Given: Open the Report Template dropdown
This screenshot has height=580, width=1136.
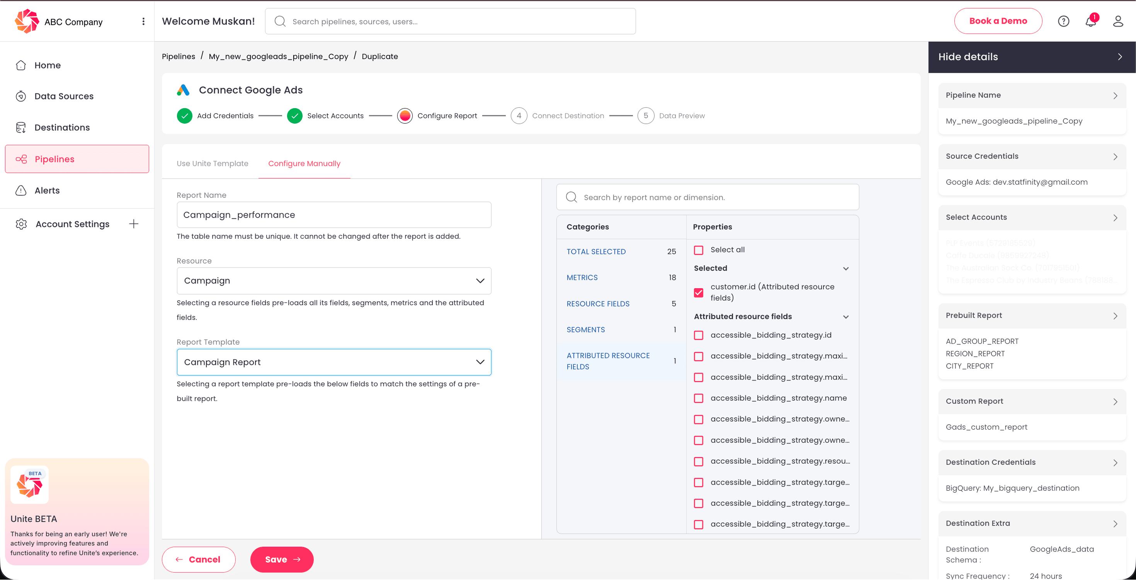Looking at the screenshot, I should pos(334,362).
